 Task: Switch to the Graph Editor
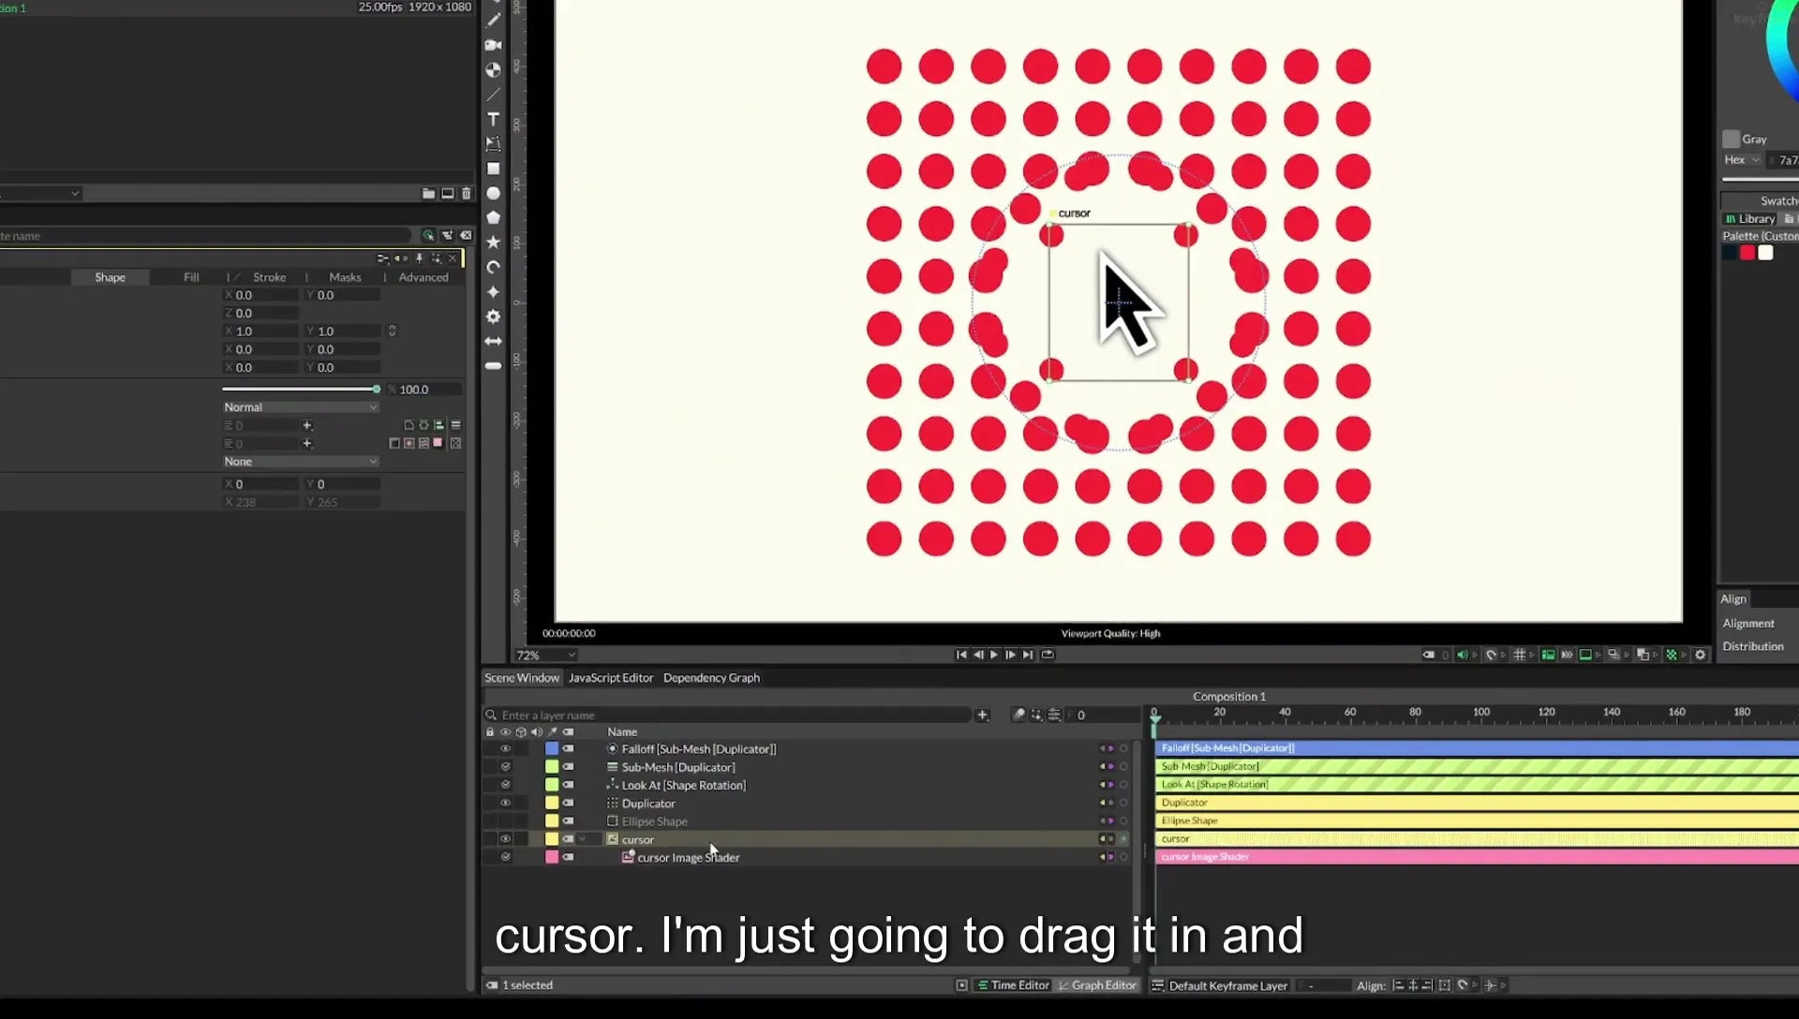(x=1096, y=985)
